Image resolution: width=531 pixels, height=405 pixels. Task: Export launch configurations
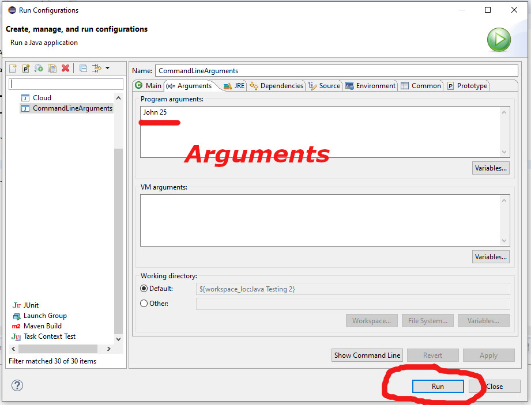39,68
